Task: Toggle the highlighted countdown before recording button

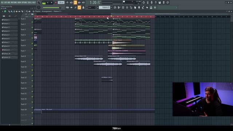Action: (x=75, y=3)
